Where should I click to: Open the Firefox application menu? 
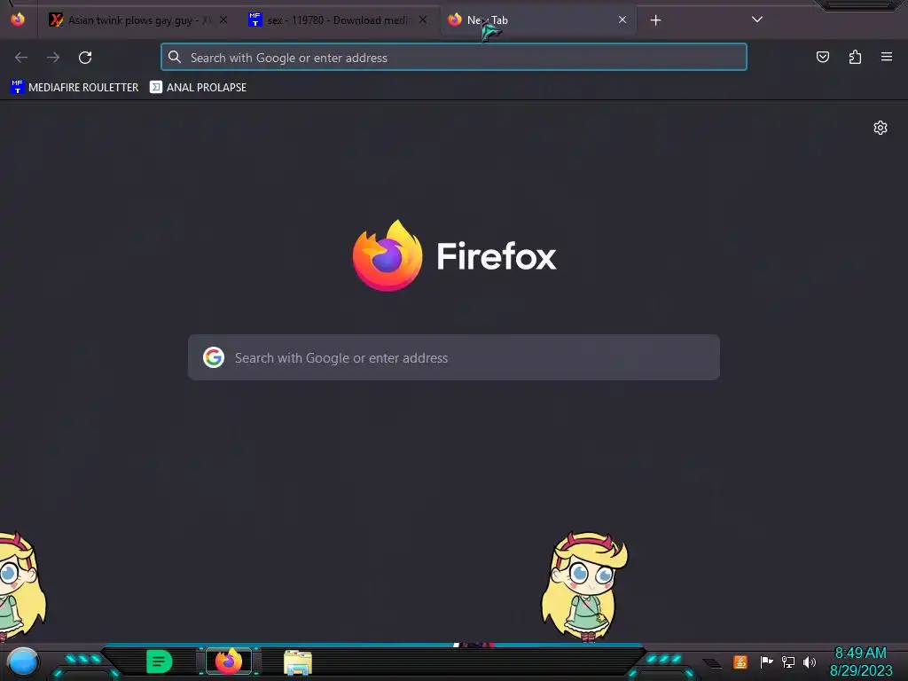pyautogui.click(x=887, y=57)
